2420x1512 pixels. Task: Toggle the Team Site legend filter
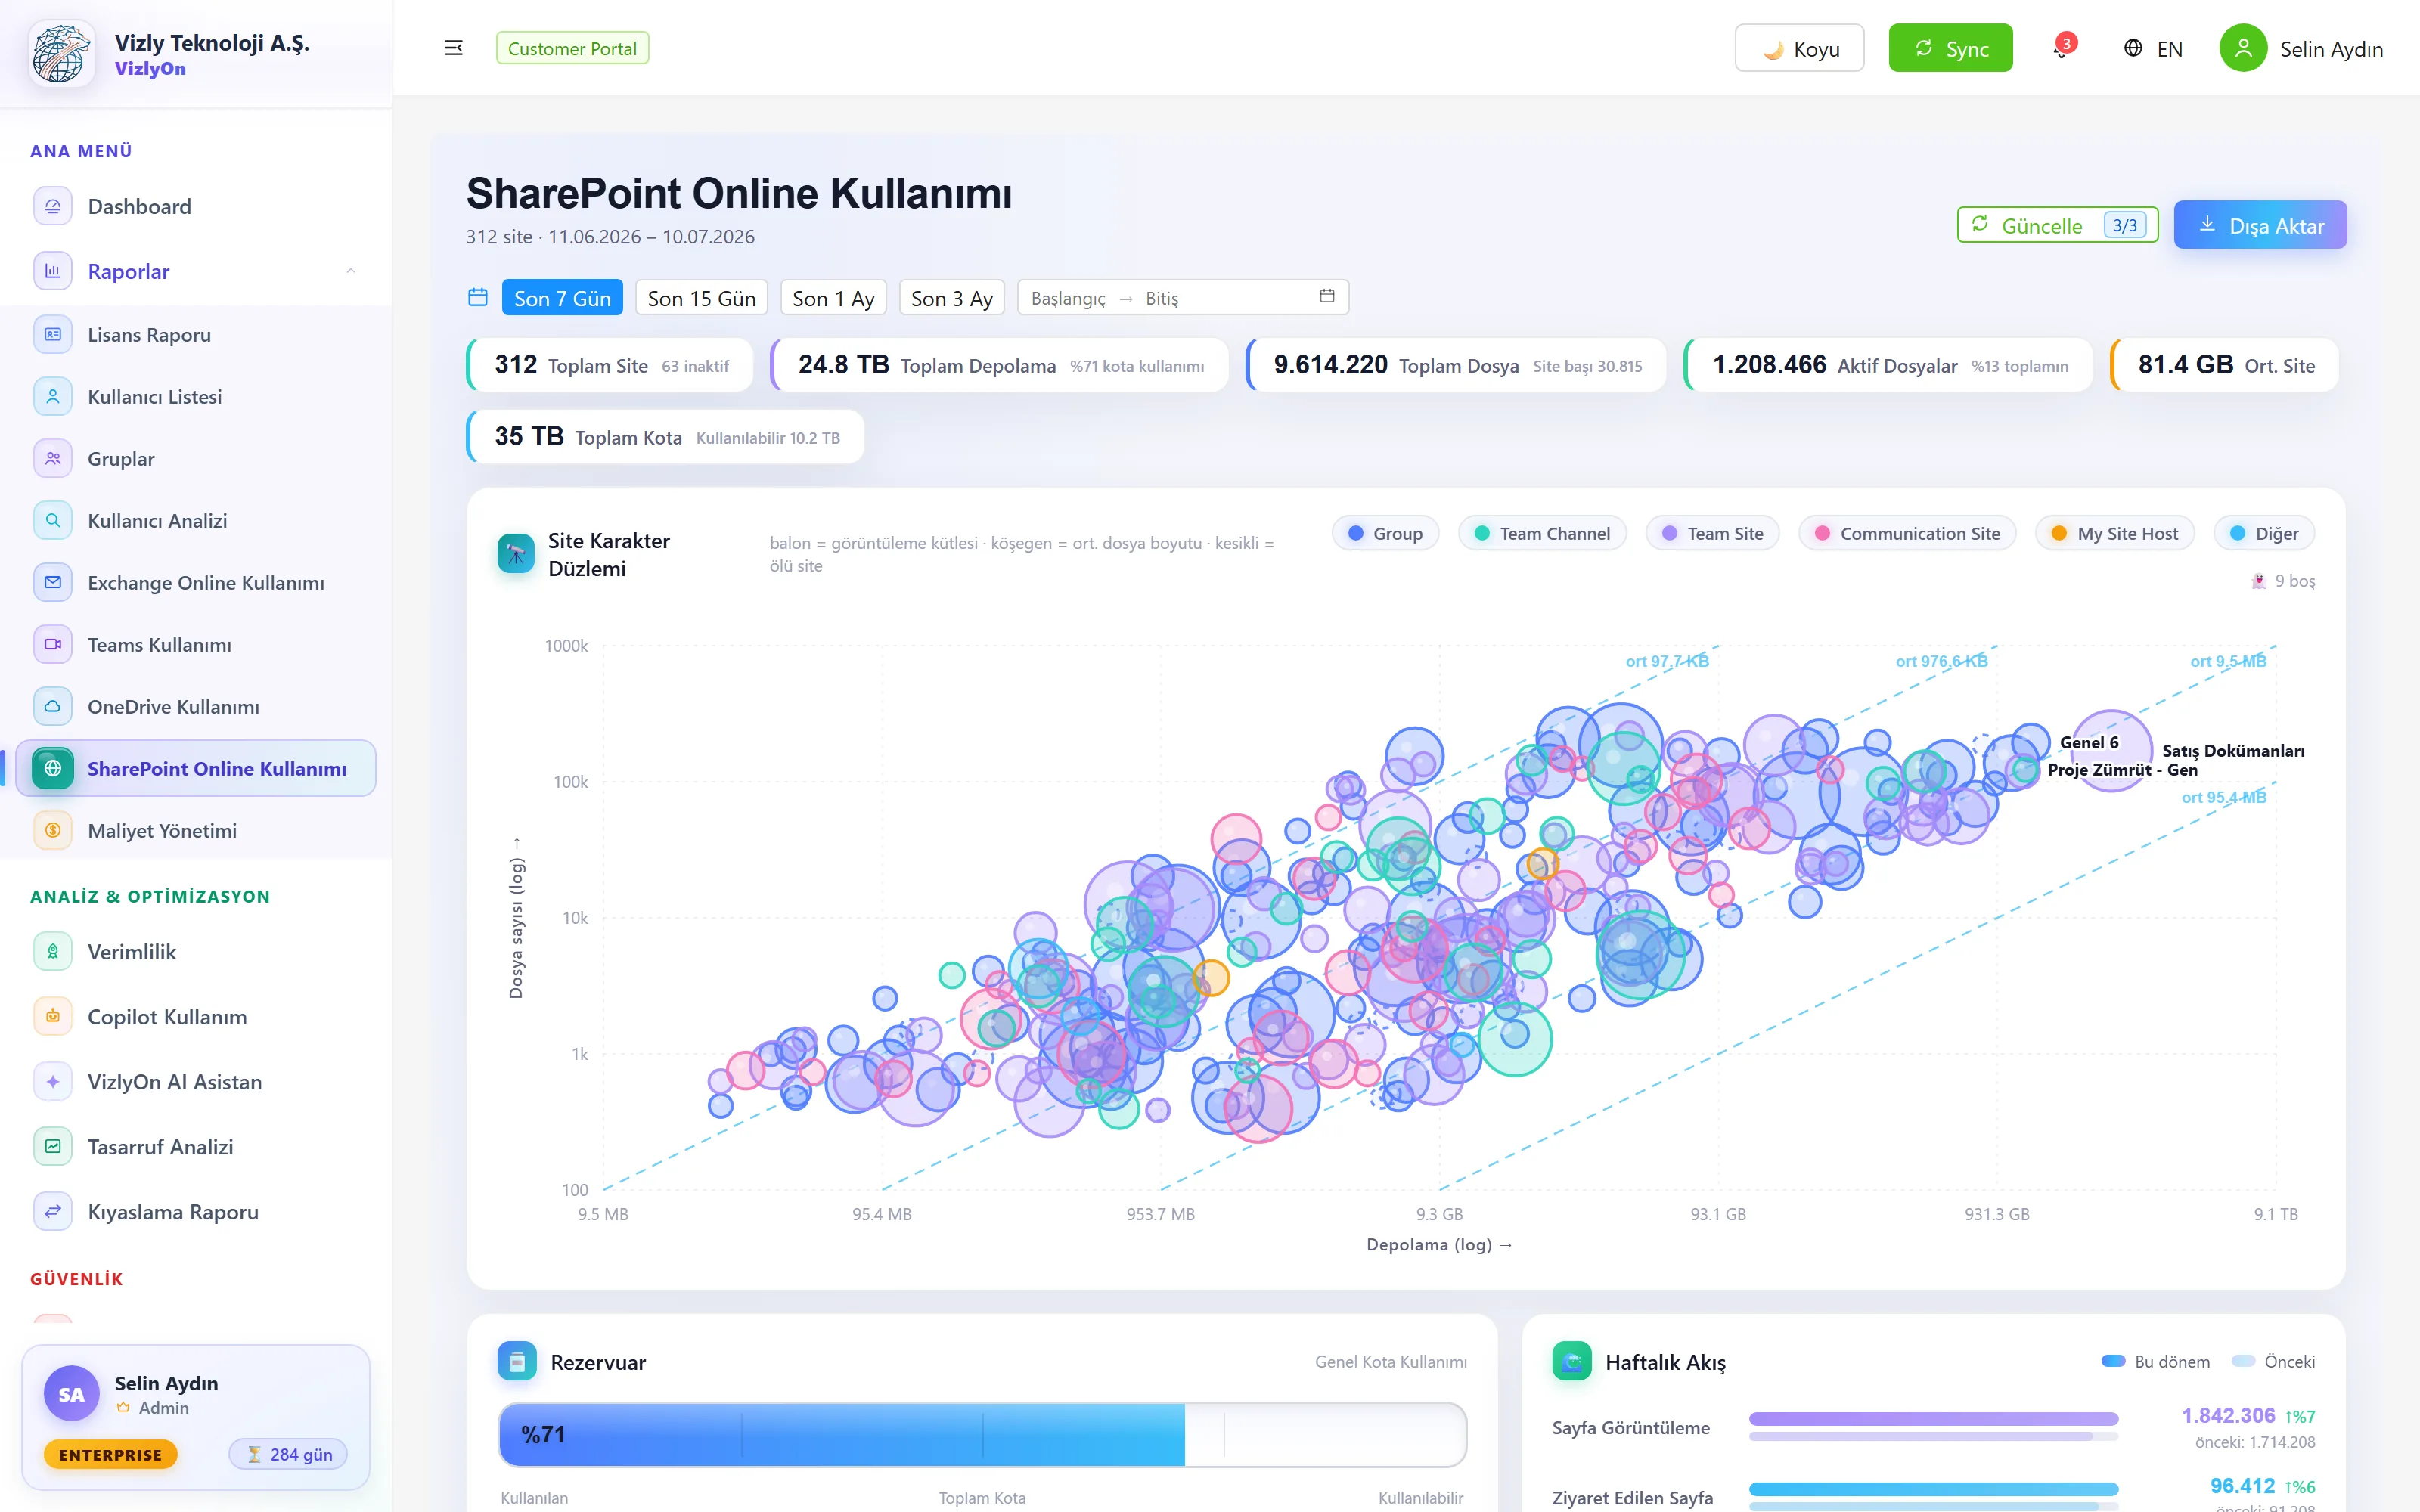point(1712,533)
